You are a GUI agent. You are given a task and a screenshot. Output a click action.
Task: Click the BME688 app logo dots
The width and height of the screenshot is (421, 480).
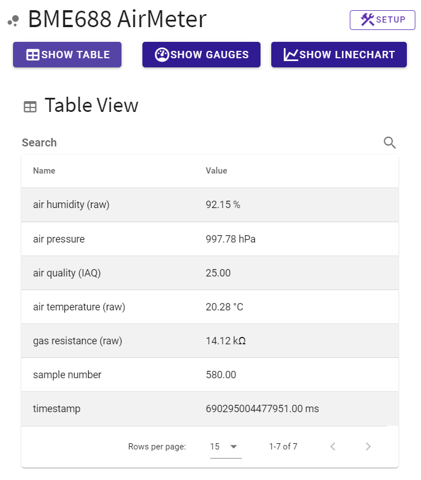point(13,21)
